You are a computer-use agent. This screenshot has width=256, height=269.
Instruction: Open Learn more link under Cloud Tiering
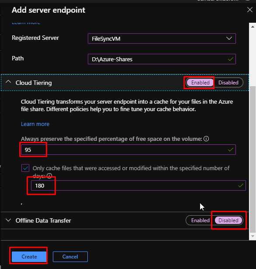click(35, 124)
